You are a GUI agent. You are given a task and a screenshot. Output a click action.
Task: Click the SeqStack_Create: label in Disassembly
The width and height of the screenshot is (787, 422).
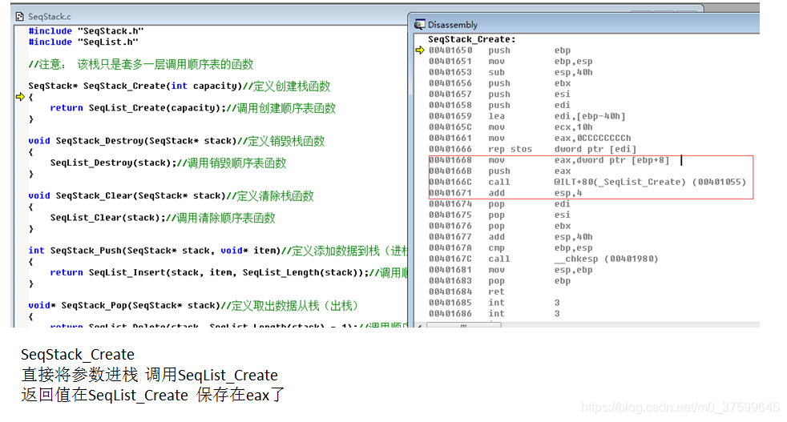pos(472,39)
